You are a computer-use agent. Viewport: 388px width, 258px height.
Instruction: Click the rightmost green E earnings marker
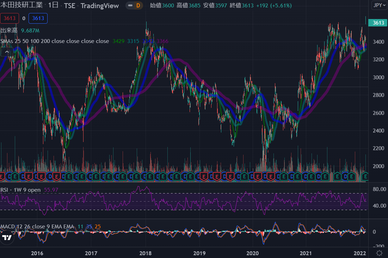365,177
